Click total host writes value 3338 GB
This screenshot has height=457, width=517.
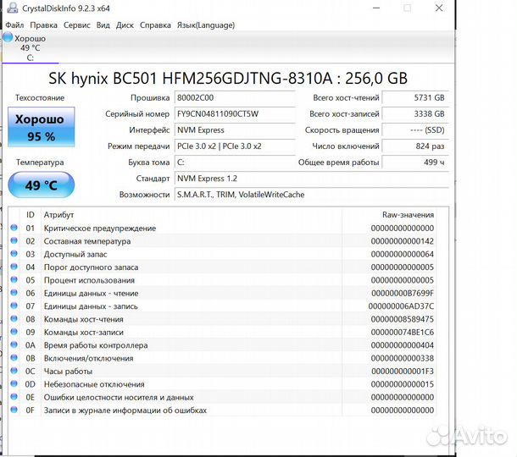(415, 114)
